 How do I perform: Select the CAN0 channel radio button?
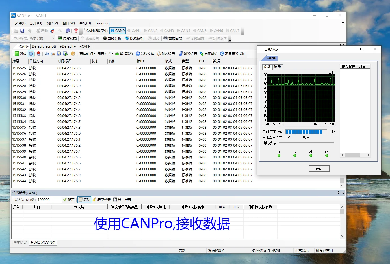(x=118, y=31)
